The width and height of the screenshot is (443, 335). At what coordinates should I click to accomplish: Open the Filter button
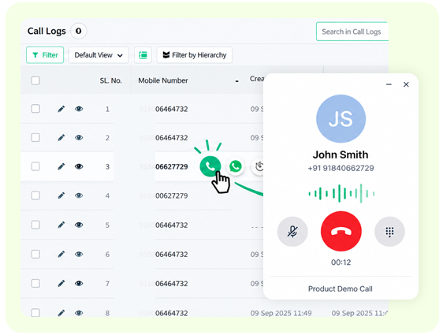pyautogui.click(x=45, y=55)
